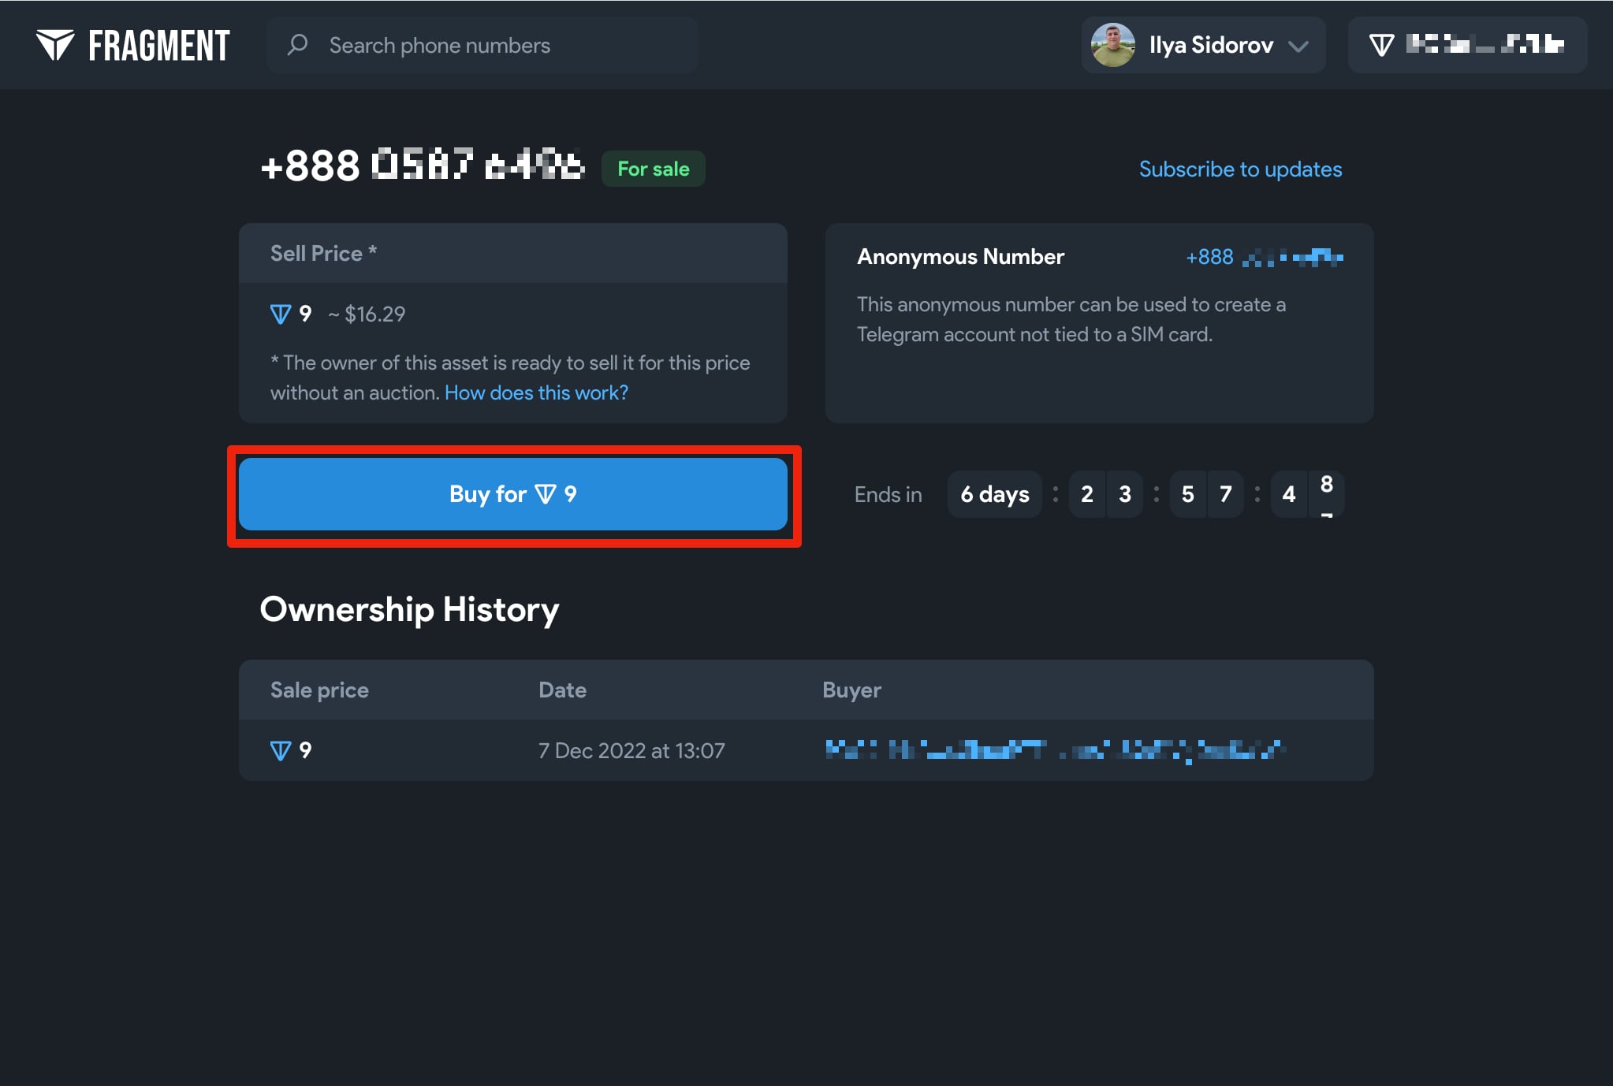Click the TON icon inside Buy button
The image size is (1613, 1086).
coord(546,494)
